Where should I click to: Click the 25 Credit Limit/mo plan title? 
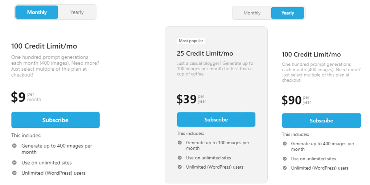pos(205,53)
